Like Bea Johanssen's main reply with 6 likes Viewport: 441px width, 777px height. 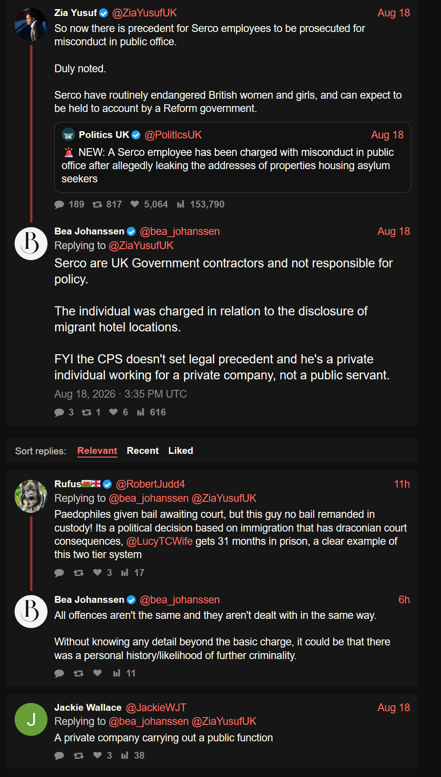114,412
